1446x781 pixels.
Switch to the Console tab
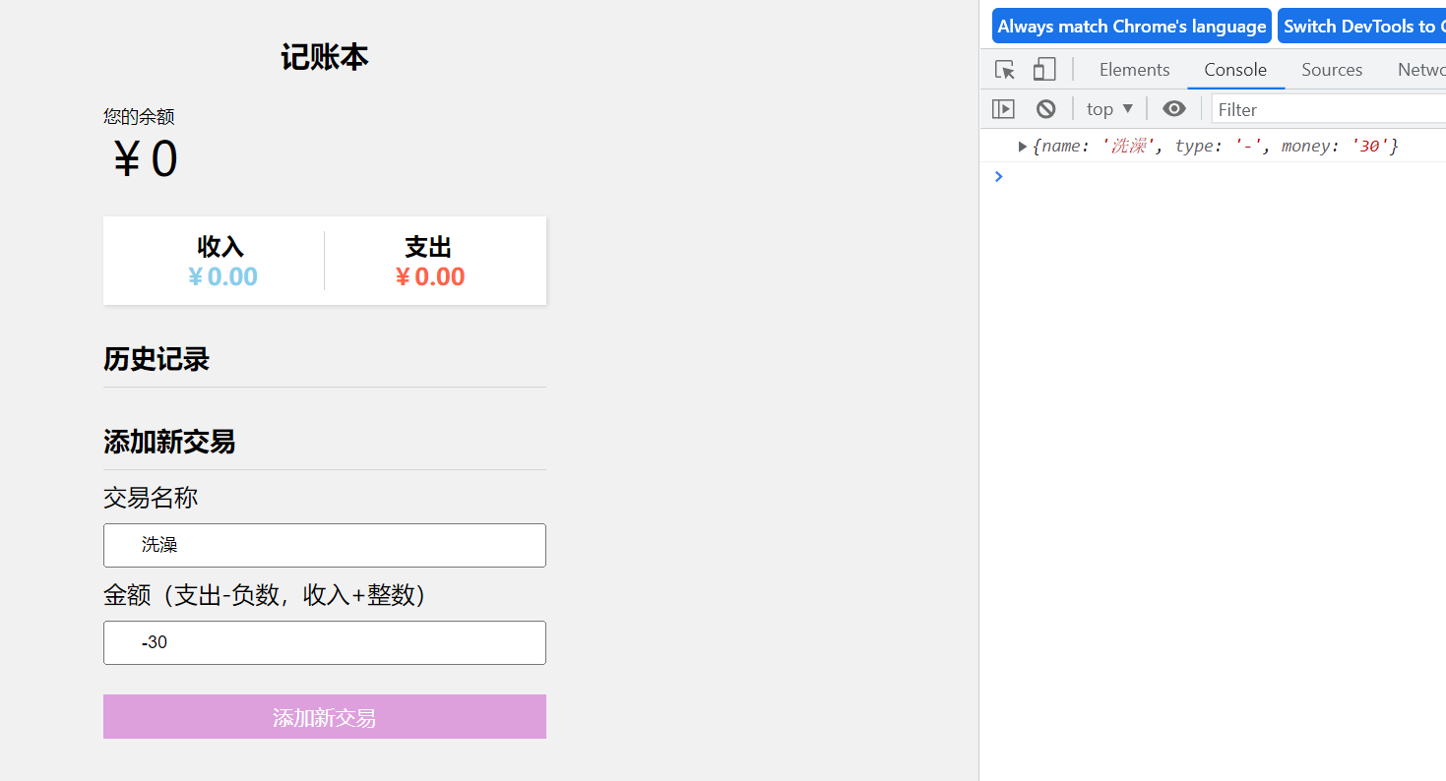click(x=1235, y=70)
